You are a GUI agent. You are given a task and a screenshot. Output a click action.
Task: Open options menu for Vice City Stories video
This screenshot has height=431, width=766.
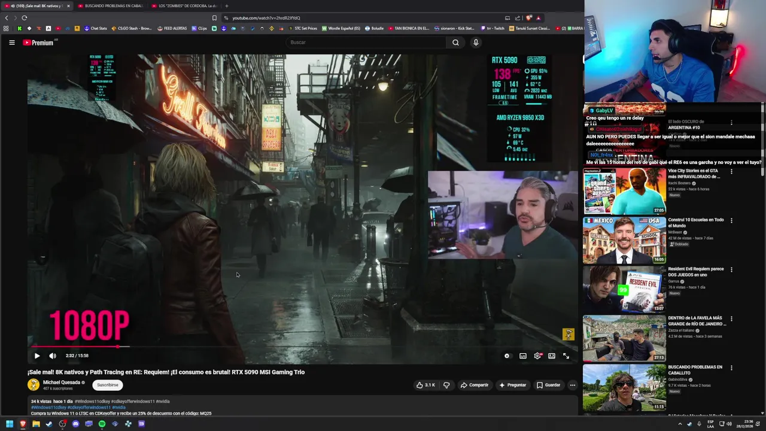(731, 172)
